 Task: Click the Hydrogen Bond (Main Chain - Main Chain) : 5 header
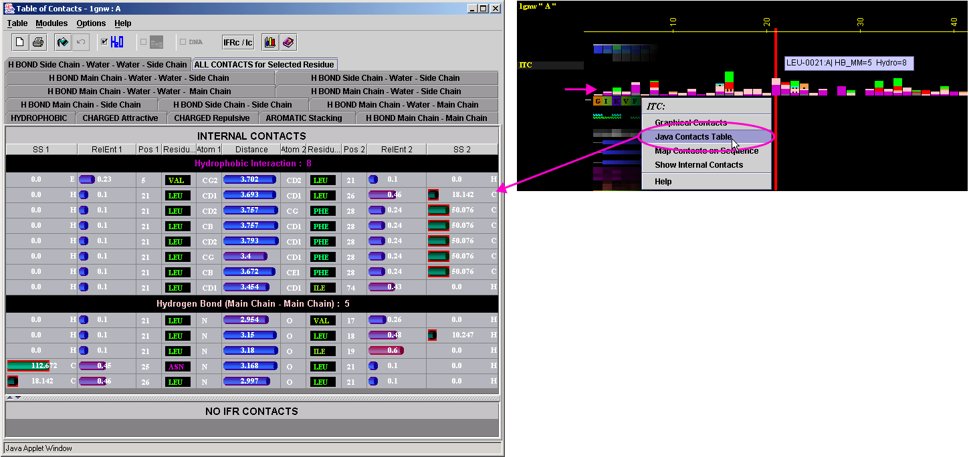(252, 304)
